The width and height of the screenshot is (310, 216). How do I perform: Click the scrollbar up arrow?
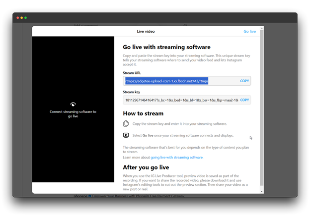tap(262, 29)
